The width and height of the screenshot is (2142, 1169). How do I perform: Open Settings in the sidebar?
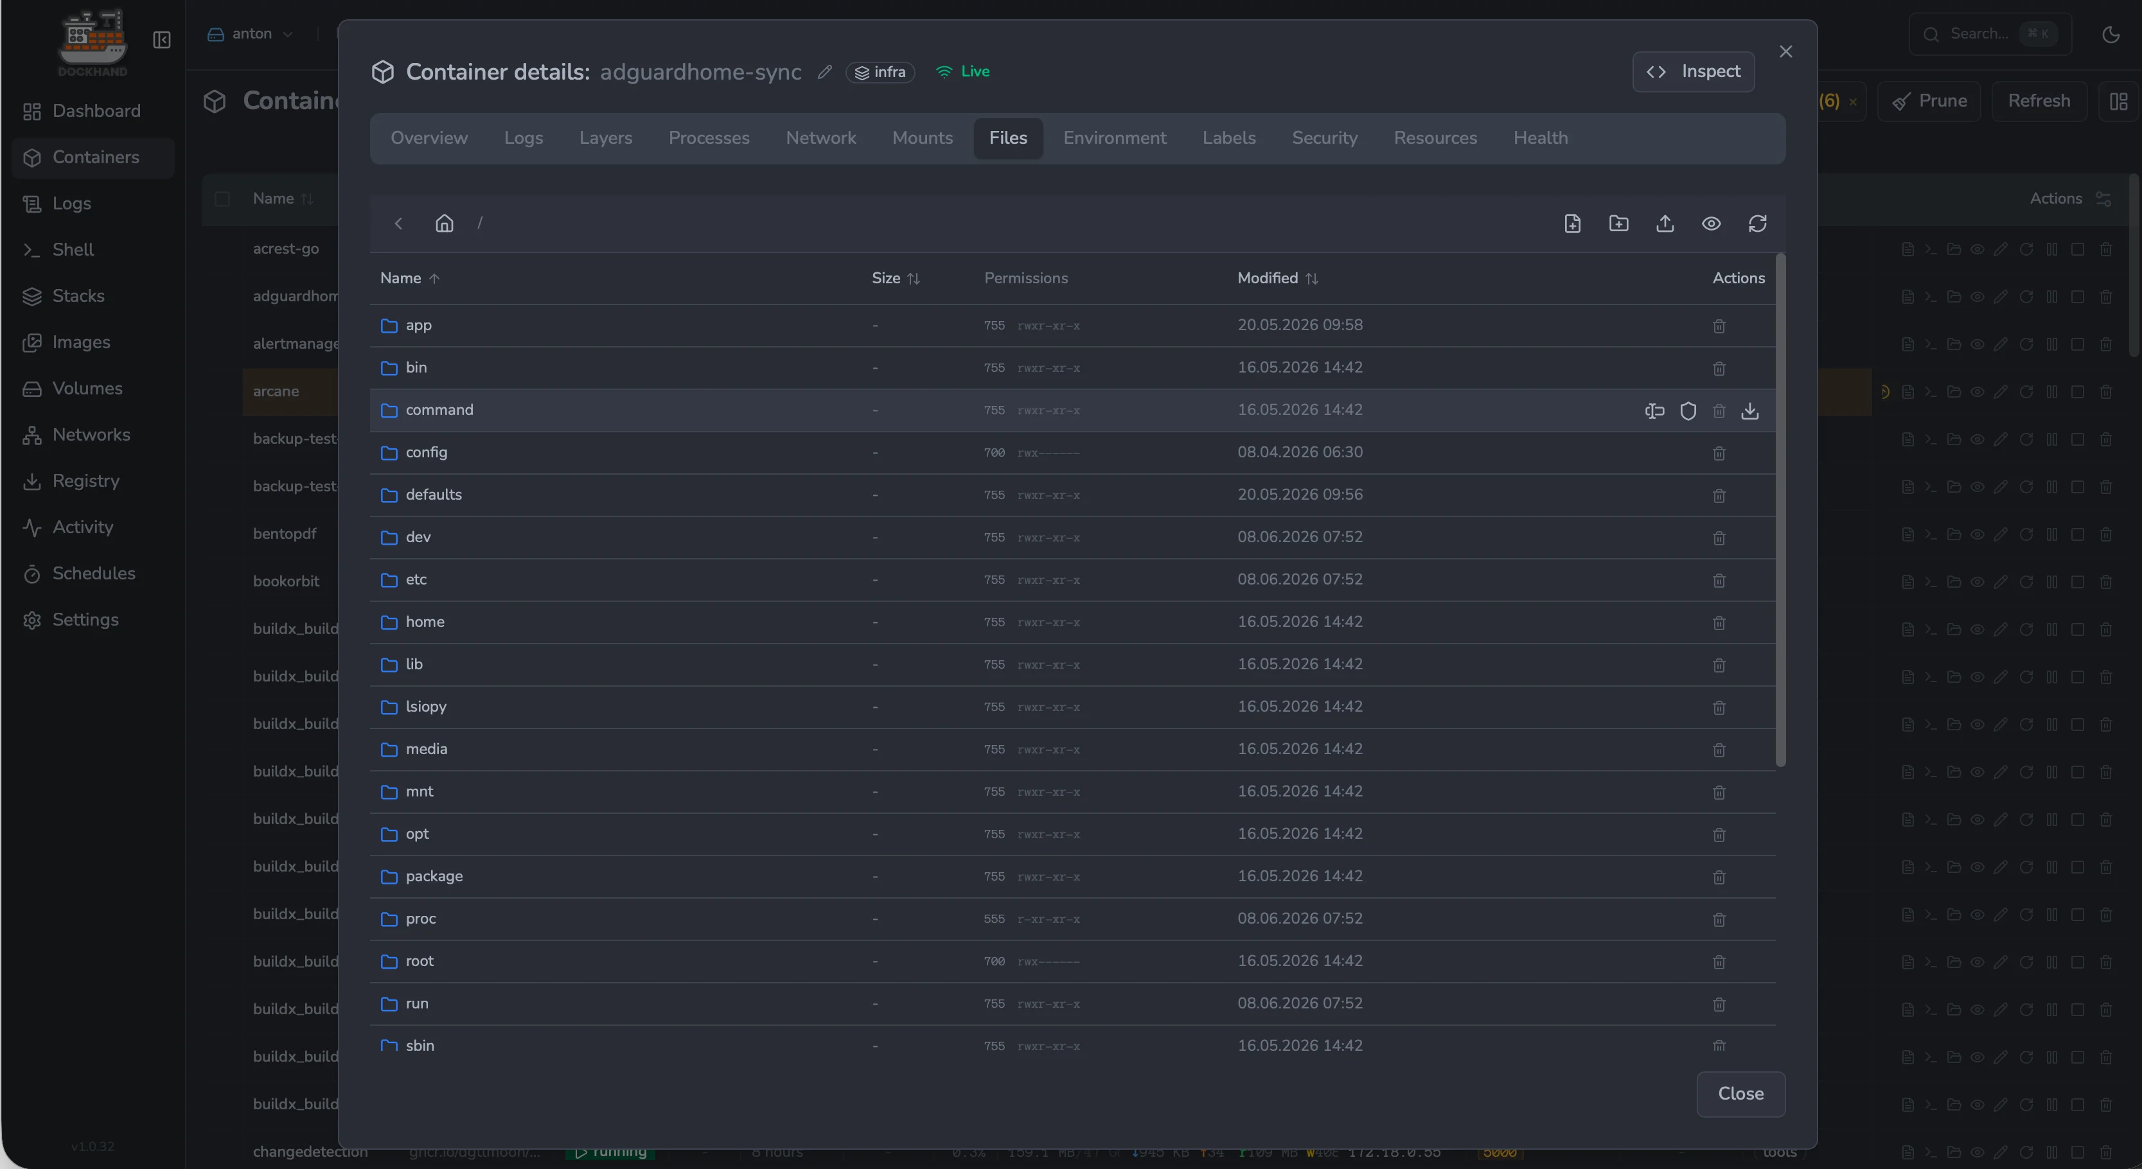tap(93, 620)
